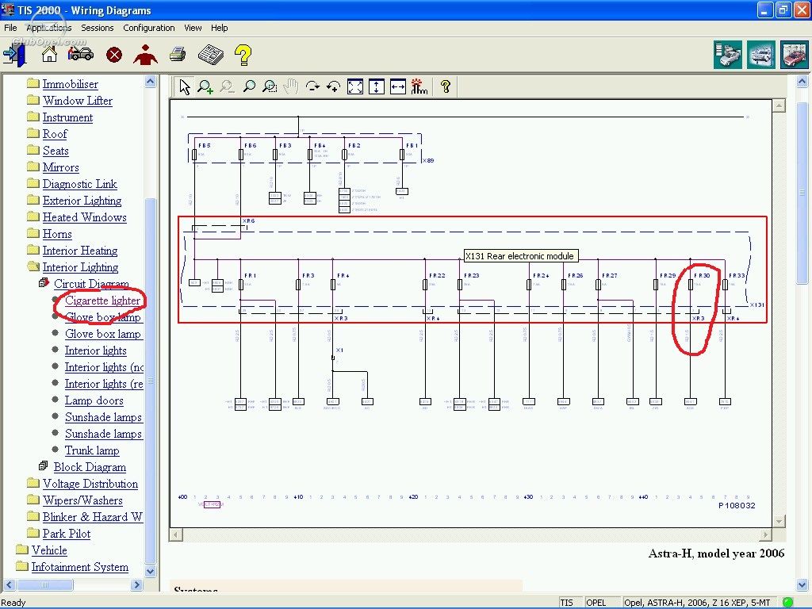812x609 pixels.
Task: Open the newspaper news icon
Action: pyautogui.click(x=211, y=55)
